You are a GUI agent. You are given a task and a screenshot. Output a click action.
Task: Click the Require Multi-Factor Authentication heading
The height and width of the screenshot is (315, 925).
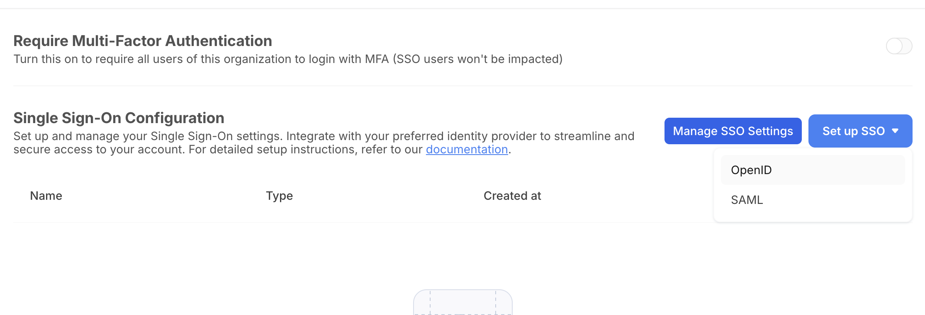143,41
